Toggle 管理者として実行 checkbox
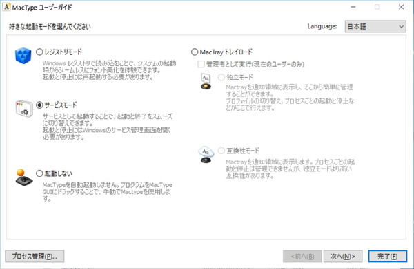The image size is (414, 269). tap(201, 64)
